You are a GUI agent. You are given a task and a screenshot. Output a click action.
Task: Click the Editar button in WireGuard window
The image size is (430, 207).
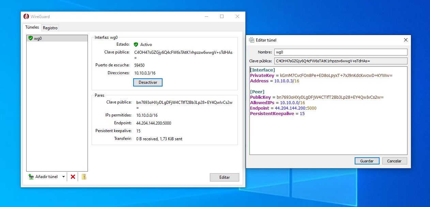click(225, 177)
